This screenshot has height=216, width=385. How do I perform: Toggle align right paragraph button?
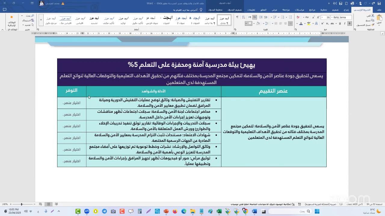click(x=290, y=23)
